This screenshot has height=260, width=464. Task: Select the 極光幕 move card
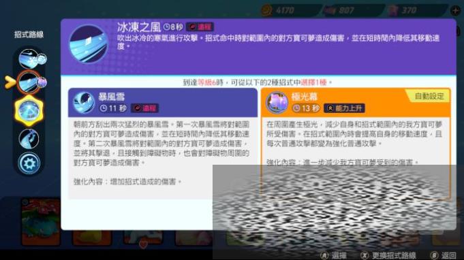click(356, 144)
